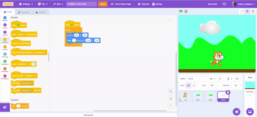
Task: Enter full screen stage mode
Action: (x=253, y=12)
